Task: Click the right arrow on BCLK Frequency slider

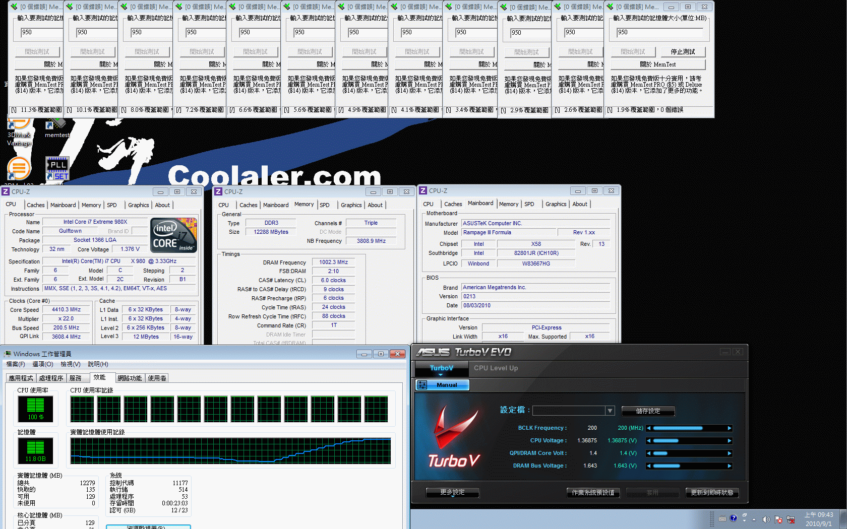Action: tap(729, 428)
